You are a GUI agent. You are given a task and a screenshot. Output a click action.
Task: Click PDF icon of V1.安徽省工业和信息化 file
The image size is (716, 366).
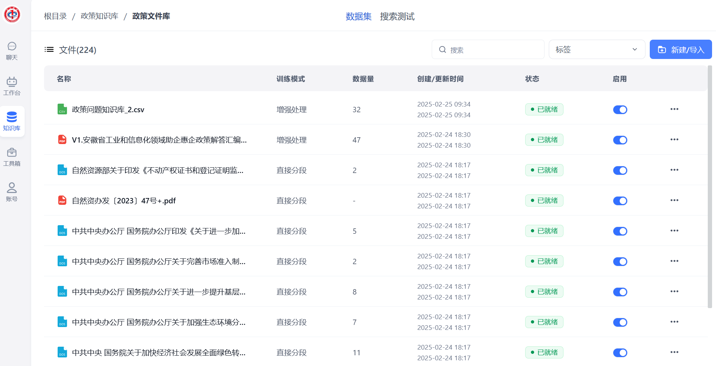[62, 140]
